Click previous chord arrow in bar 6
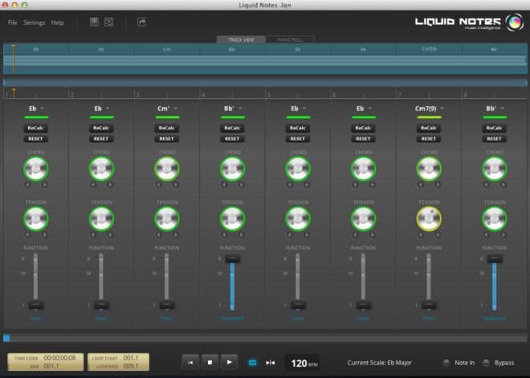The image size is (530, 378). pyautogui.click(x=355, y=184)
